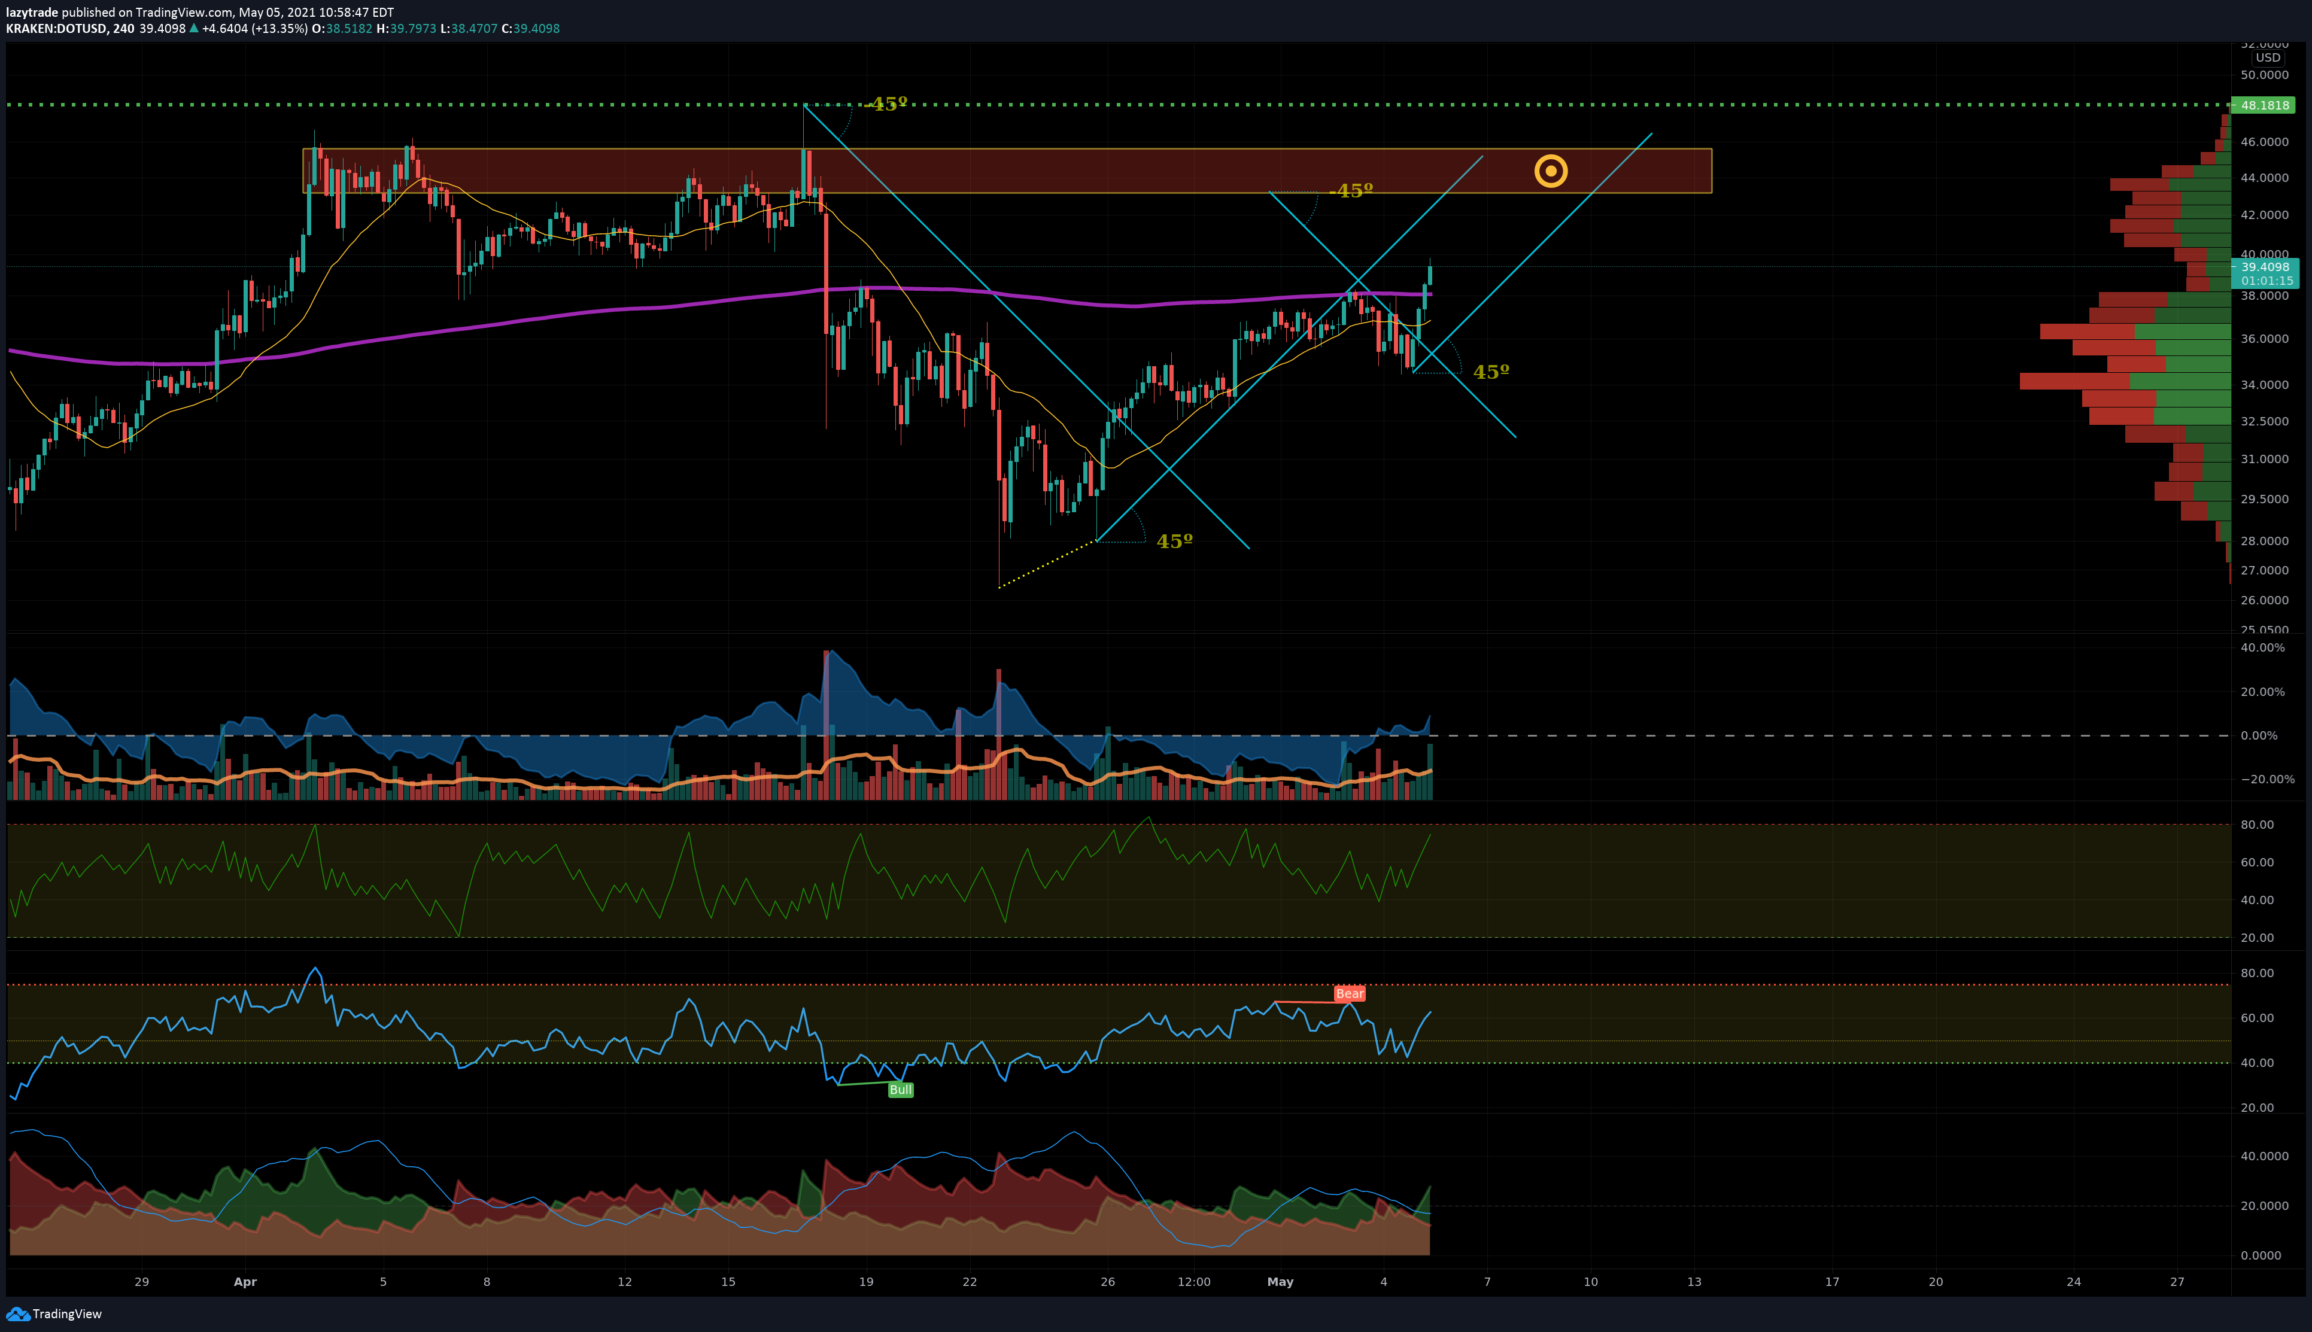The image size is (2312, 1332).
Task: Click the green Bull divergence label
Action: (x=900, y=1090)
